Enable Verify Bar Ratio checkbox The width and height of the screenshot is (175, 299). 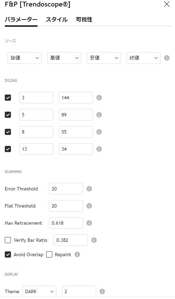click(8, 240)
